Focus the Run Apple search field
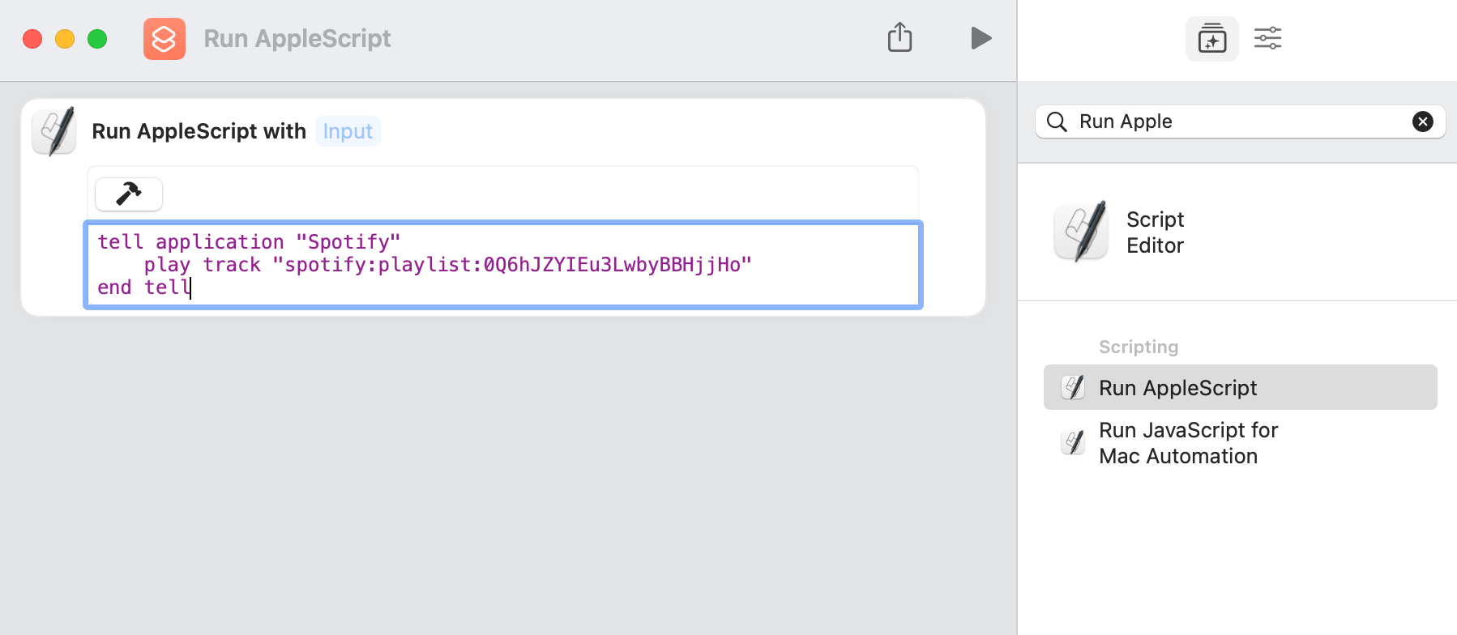The width and height of the screenshot is (1457, 635). (1240, 121)
